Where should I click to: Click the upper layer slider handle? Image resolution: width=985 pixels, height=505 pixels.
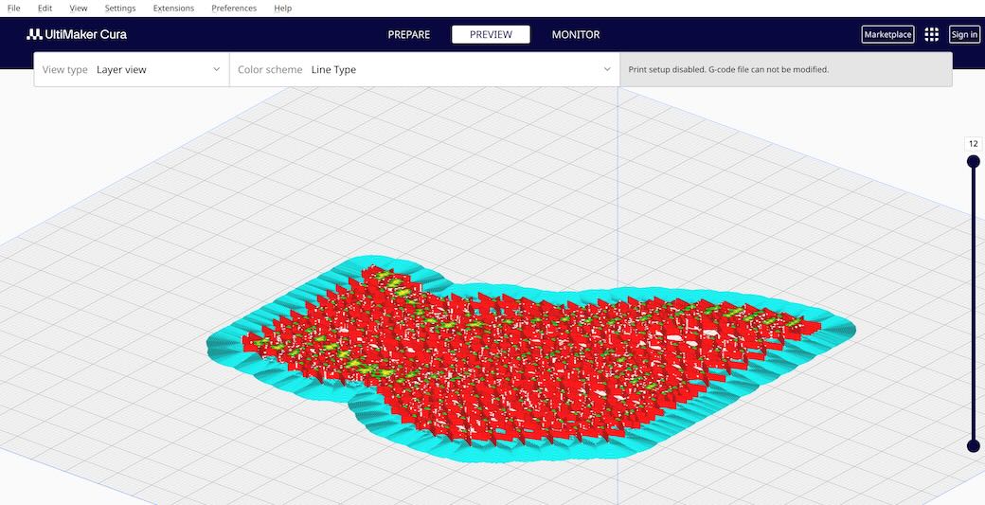click(x=973, y=162)
